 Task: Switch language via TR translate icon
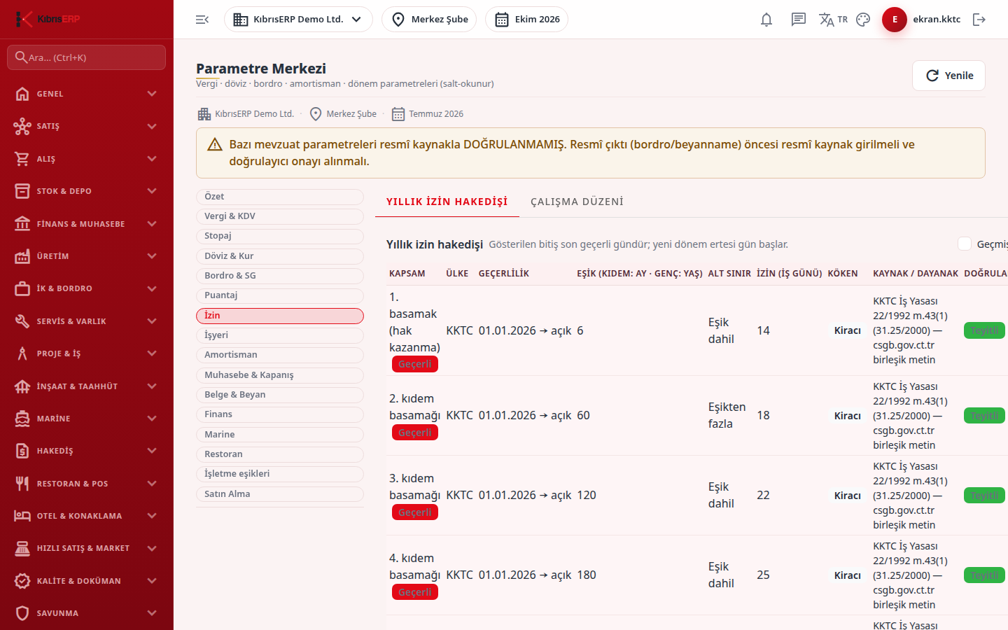coord(833,20)
